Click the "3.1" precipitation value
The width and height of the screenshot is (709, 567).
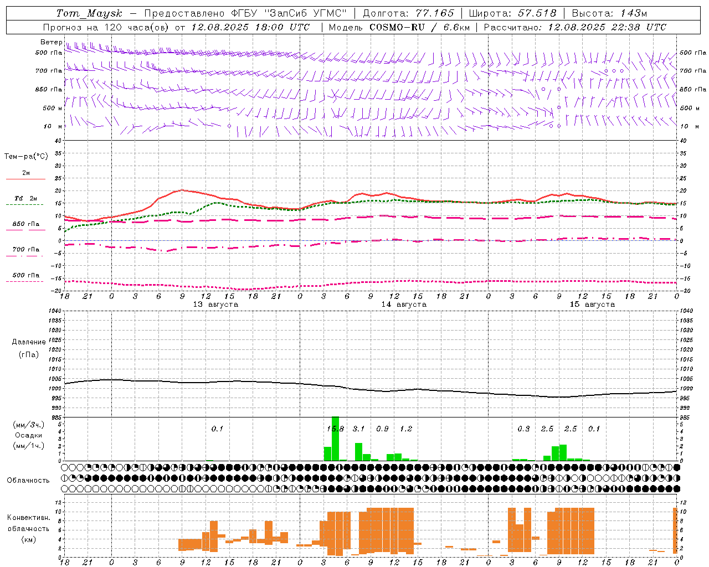pyautogui.click(x=359, y=429)
